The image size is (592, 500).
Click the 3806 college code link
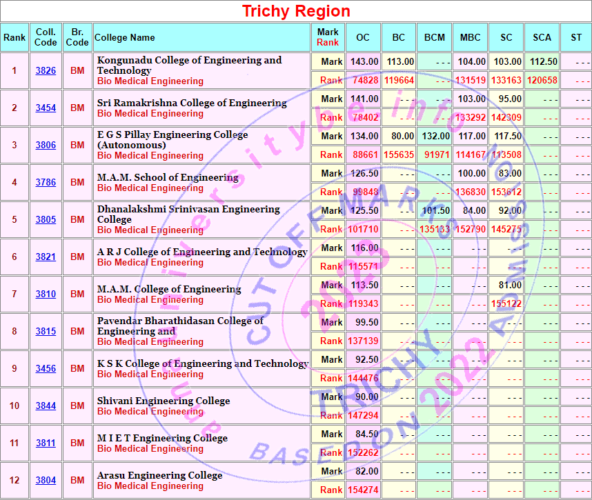coord(46,146)
